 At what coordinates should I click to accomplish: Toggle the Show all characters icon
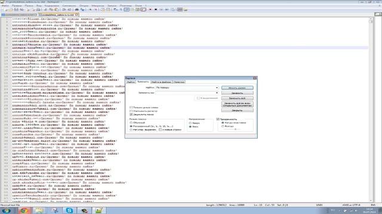121,10
